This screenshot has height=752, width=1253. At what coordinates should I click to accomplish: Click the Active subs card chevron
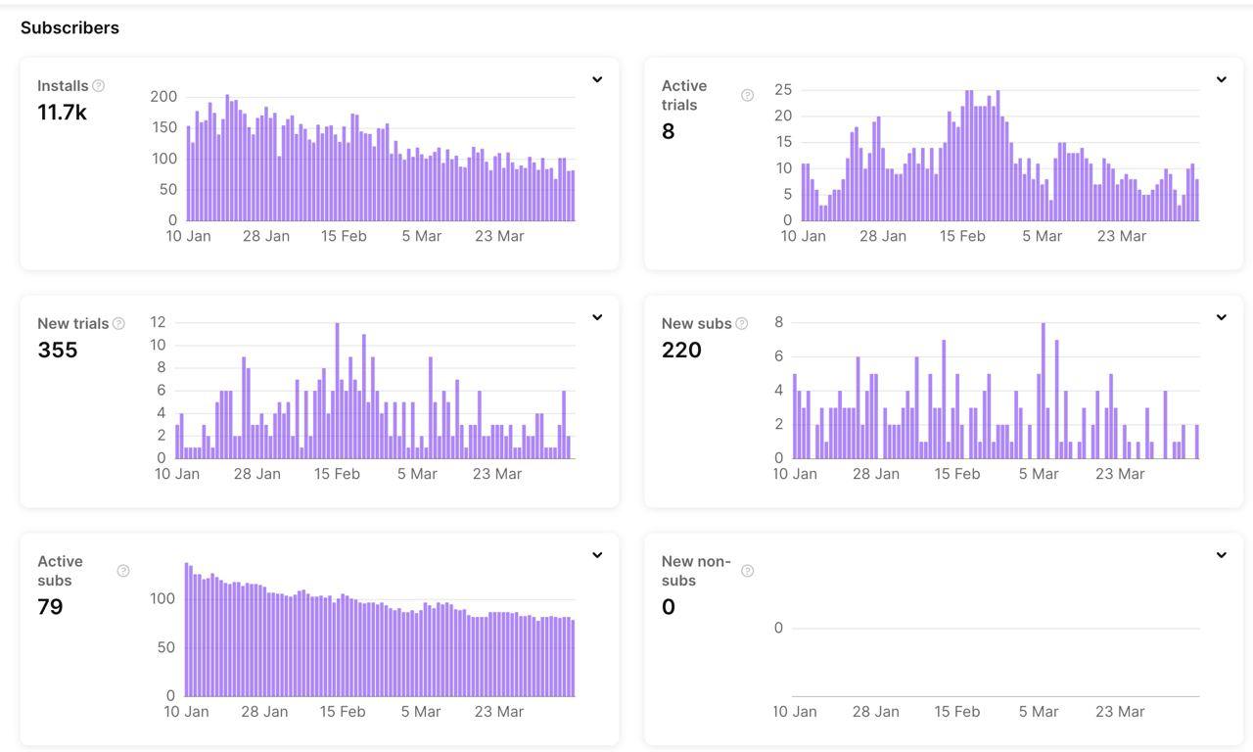pos(597,555)
